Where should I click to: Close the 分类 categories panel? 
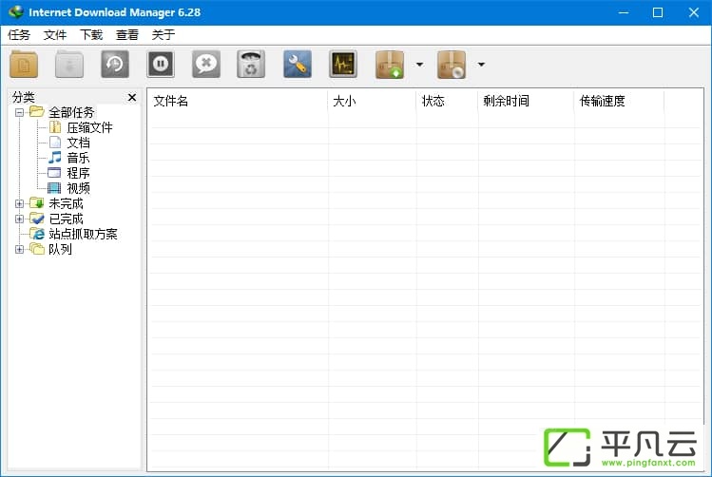(x=132, y=97)
